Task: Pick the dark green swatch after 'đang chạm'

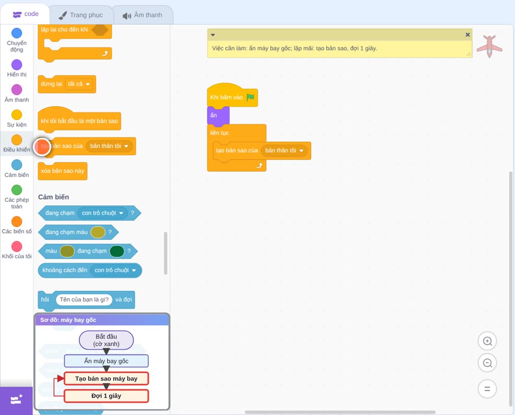Action: [x=116, y=251]
